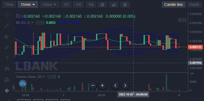Select the pitchfork drawing tool
The image size is (204, 101).
pos(7,36)
